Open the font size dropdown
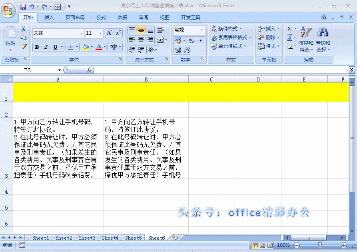The image size is (357, 252). [100, 33]
